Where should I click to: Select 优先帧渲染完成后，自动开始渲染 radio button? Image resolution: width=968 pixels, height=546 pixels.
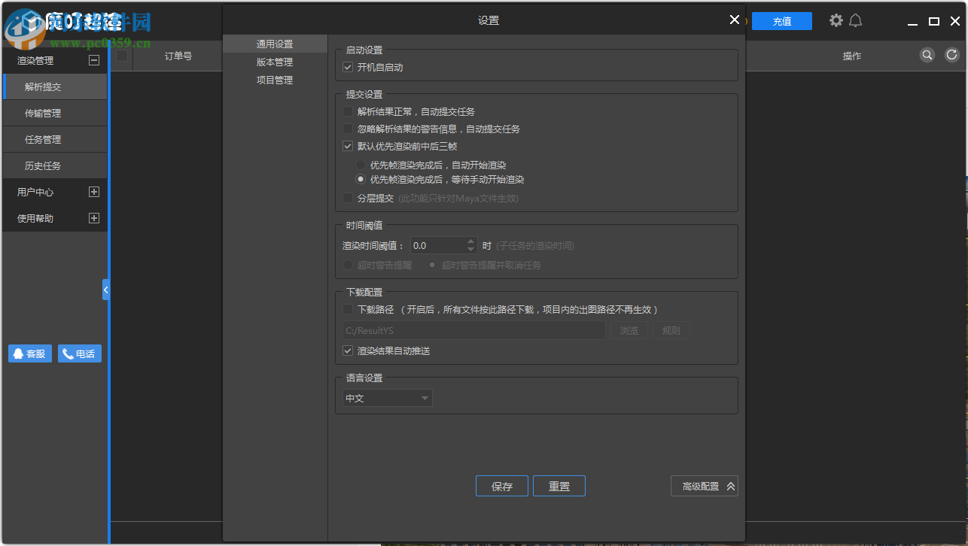360,165
